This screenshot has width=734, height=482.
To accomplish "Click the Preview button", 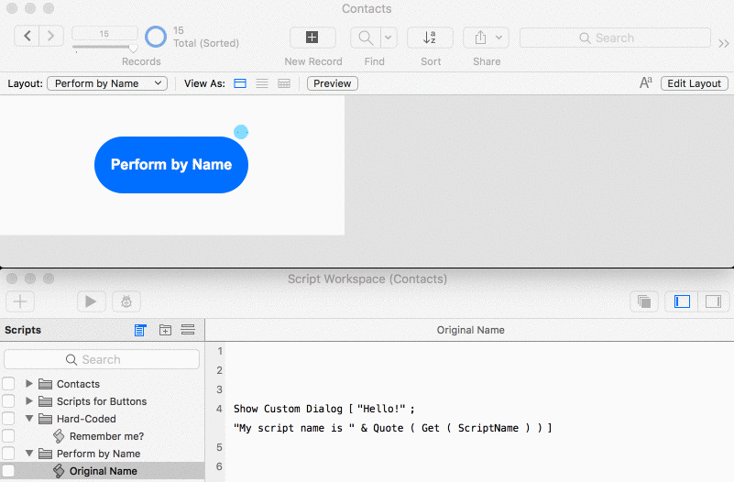I will tap(332, 83).
